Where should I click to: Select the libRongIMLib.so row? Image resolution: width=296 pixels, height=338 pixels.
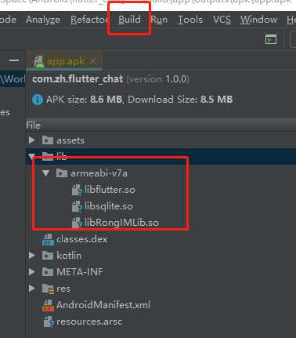[x=161, y=223]
